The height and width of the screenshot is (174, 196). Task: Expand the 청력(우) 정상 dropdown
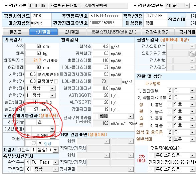[52, 95]
